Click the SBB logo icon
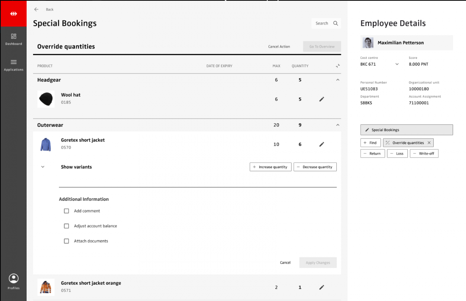Image resolution: width=466 pixels, height=301 pixels. [13, 14]
